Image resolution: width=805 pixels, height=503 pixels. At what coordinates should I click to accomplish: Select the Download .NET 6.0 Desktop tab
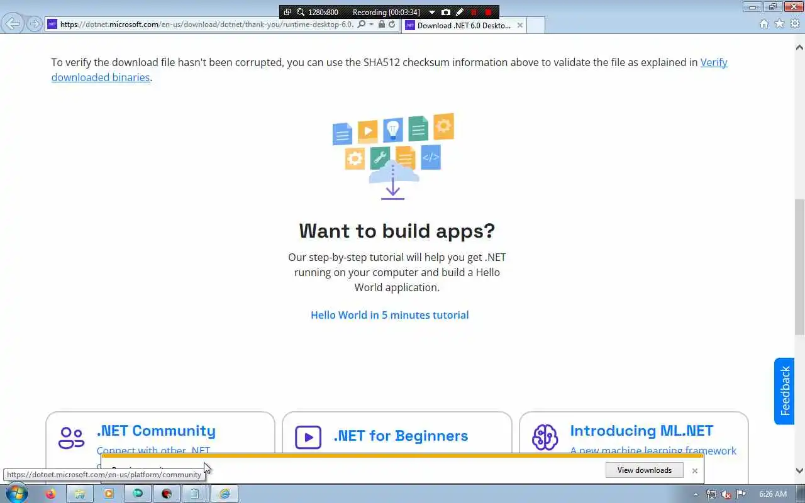pos(464,25)
